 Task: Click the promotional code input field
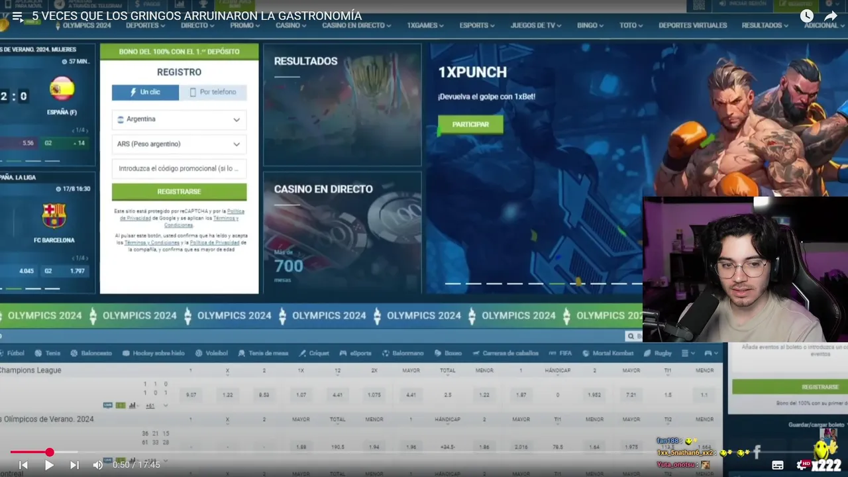(179, 168)
